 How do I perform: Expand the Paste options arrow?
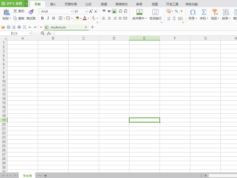10,18
